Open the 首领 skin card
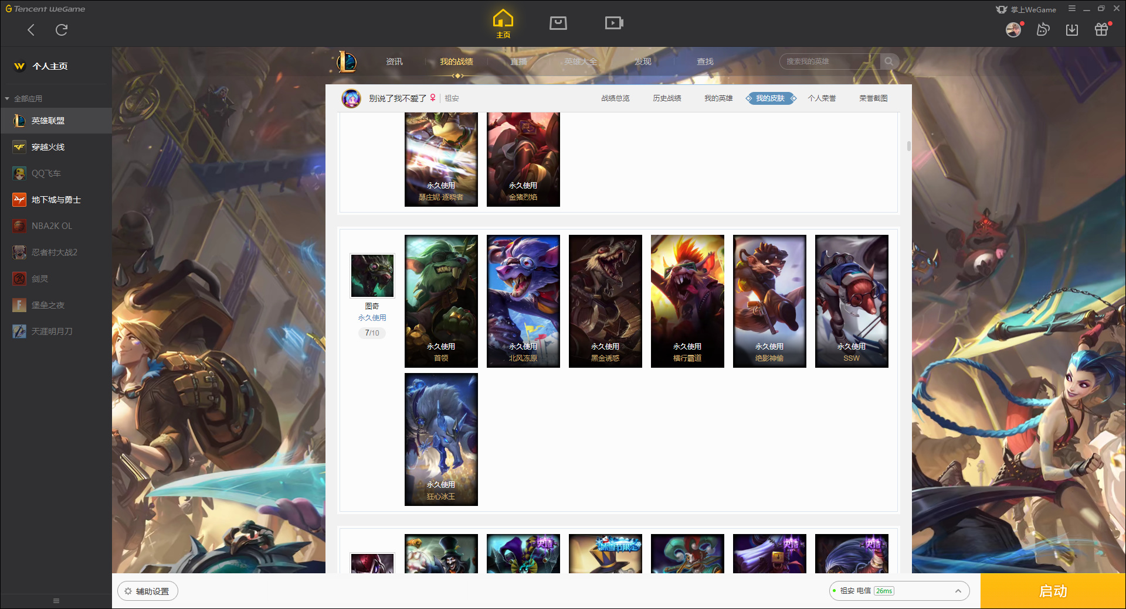 [x=441, y=301]
